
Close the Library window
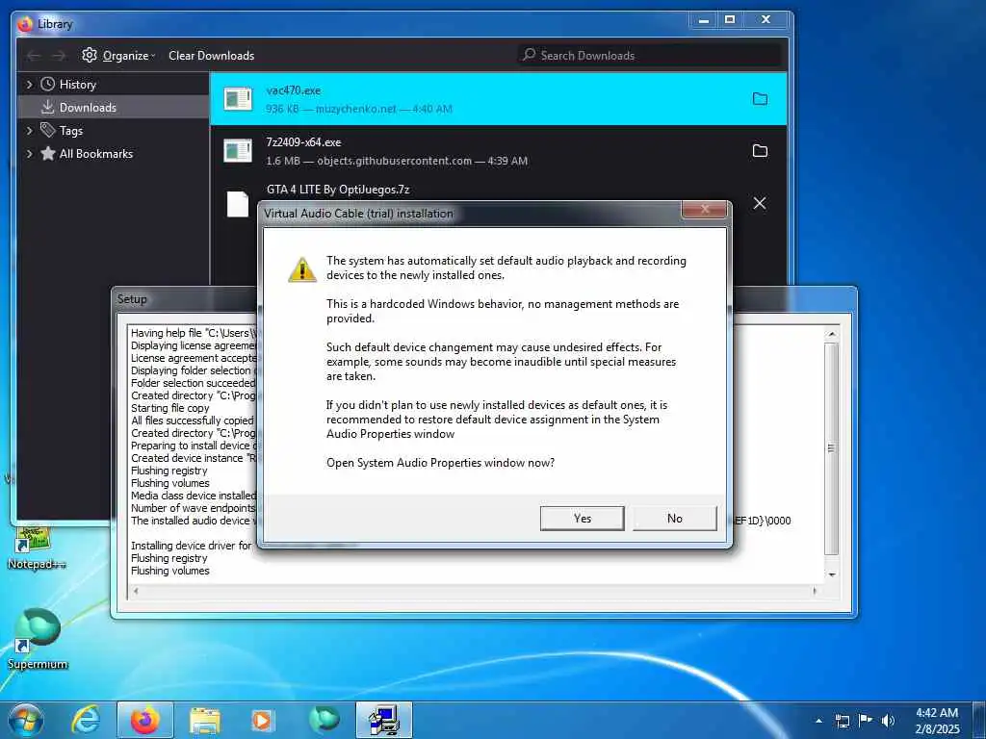(765, 20)
